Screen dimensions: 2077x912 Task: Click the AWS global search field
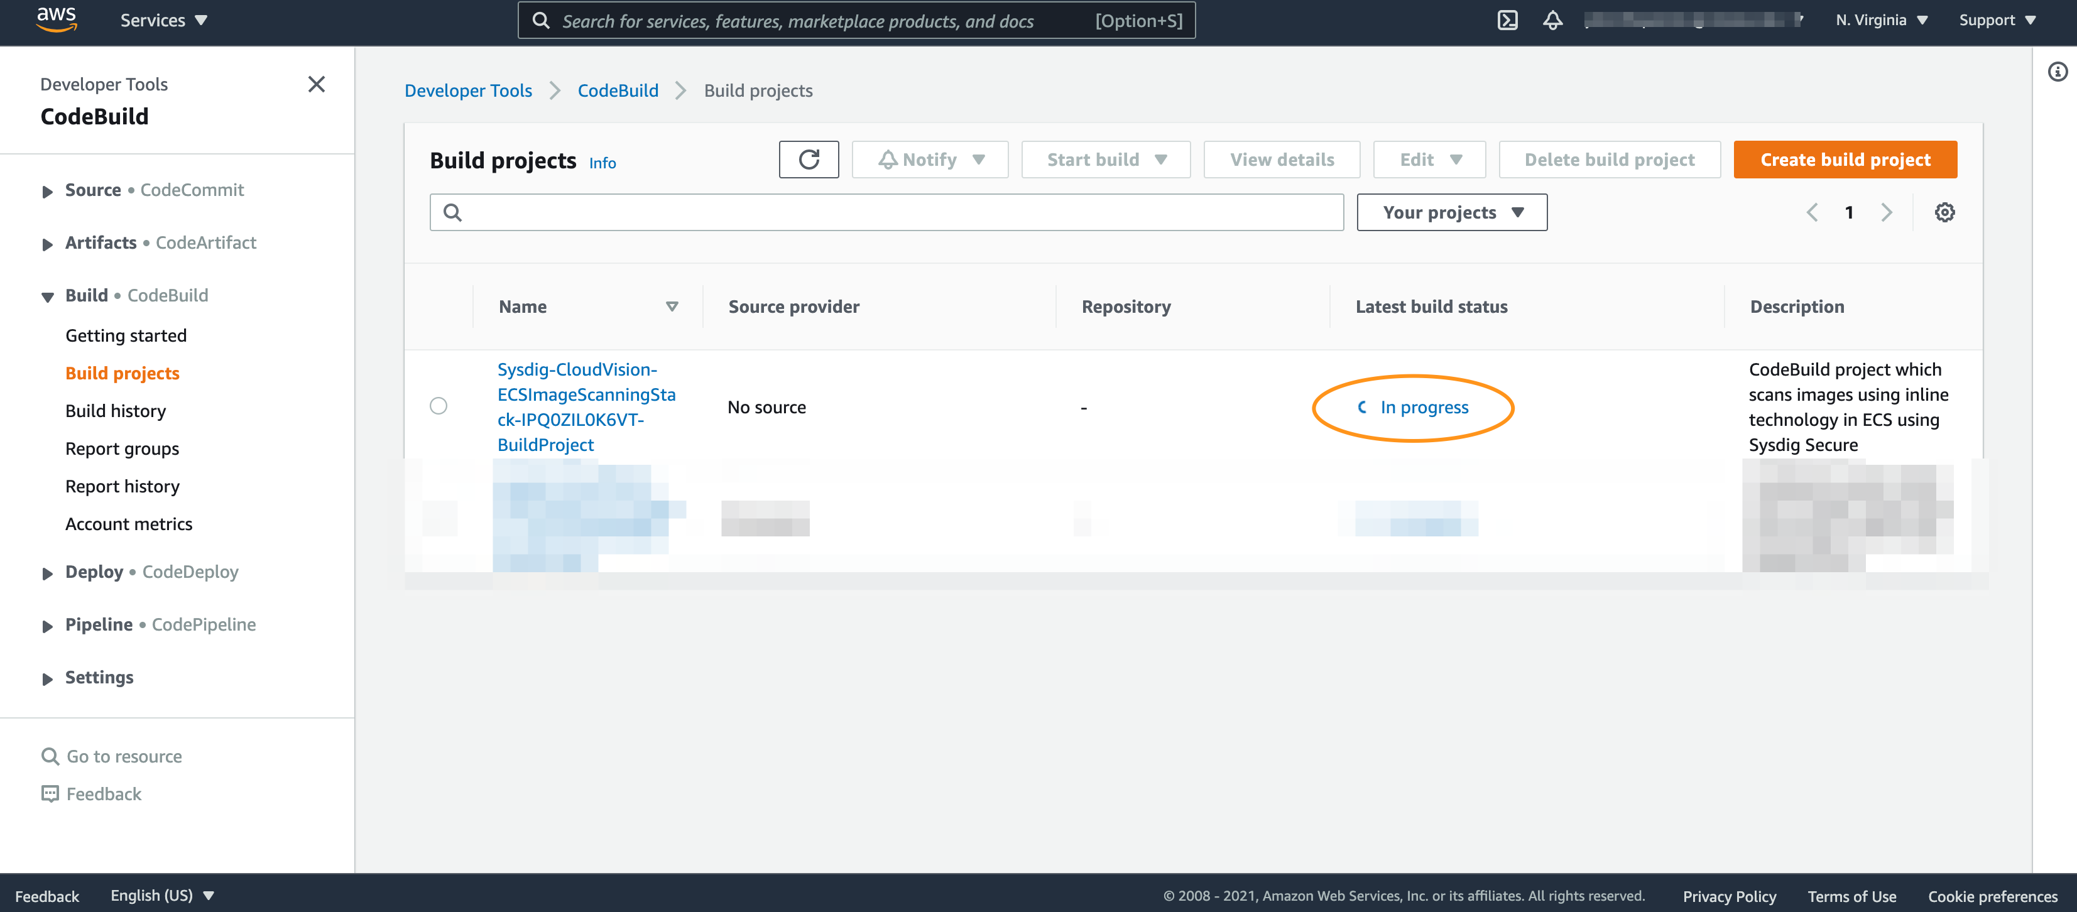[856, 21]
